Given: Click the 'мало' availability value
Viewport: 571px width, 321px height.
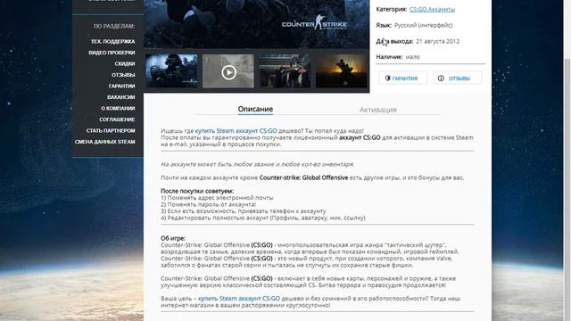Looking at the screenshot, I should tap(412, 57).
